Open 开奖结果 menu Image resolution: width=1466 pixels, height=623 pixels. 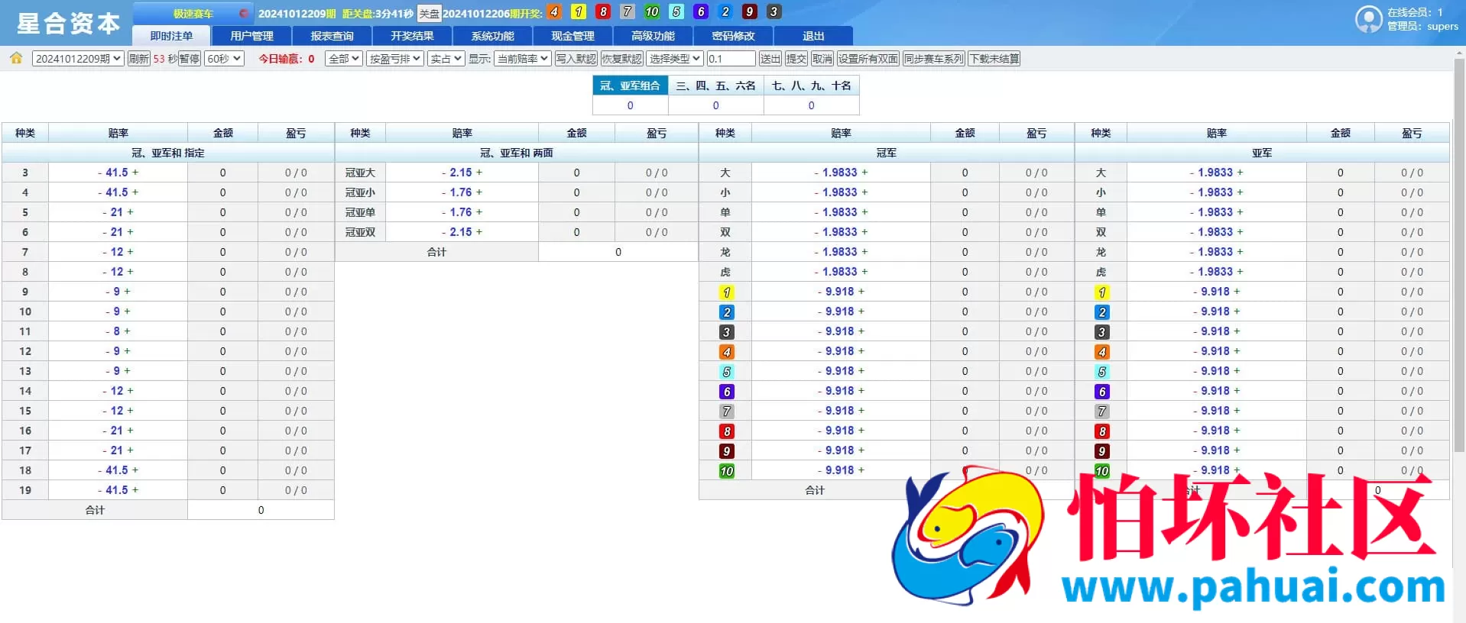(x=412, y=36)
